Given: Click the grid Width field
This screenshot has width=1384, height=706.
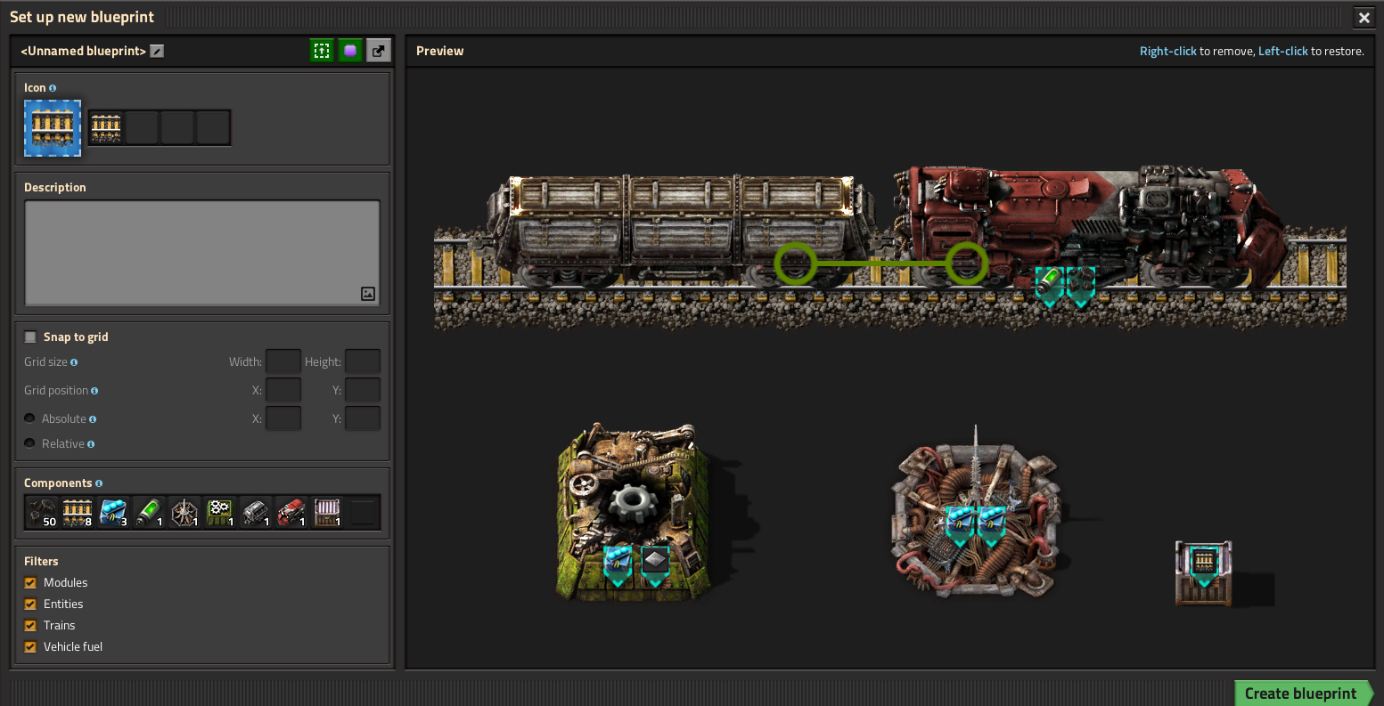Looking at the screenshot, I should [283, 361].
